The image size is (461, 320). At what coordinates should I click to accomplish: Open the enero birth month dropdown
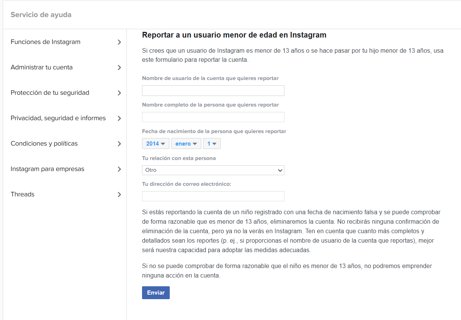tap(186, 144)
